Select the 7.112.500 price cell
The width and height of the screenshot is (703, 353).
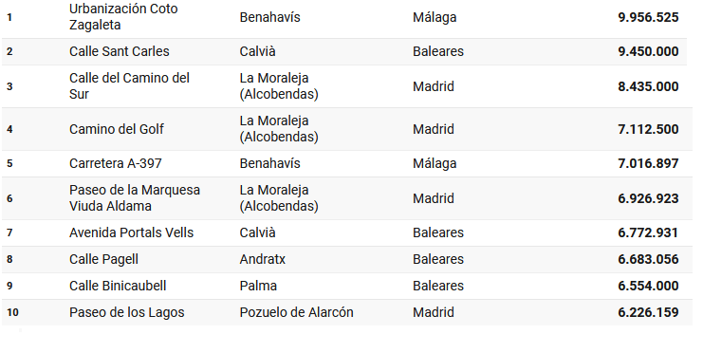coord(648,129)
